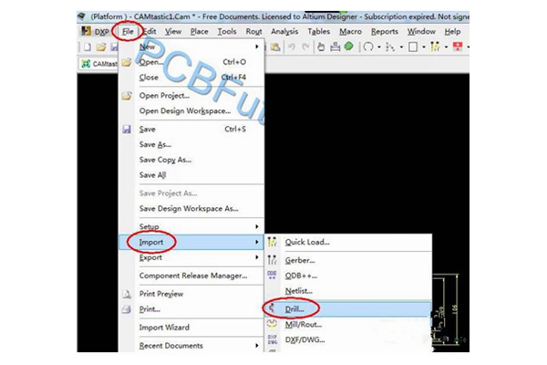Click the Print Preview icon

pos(127,293)
